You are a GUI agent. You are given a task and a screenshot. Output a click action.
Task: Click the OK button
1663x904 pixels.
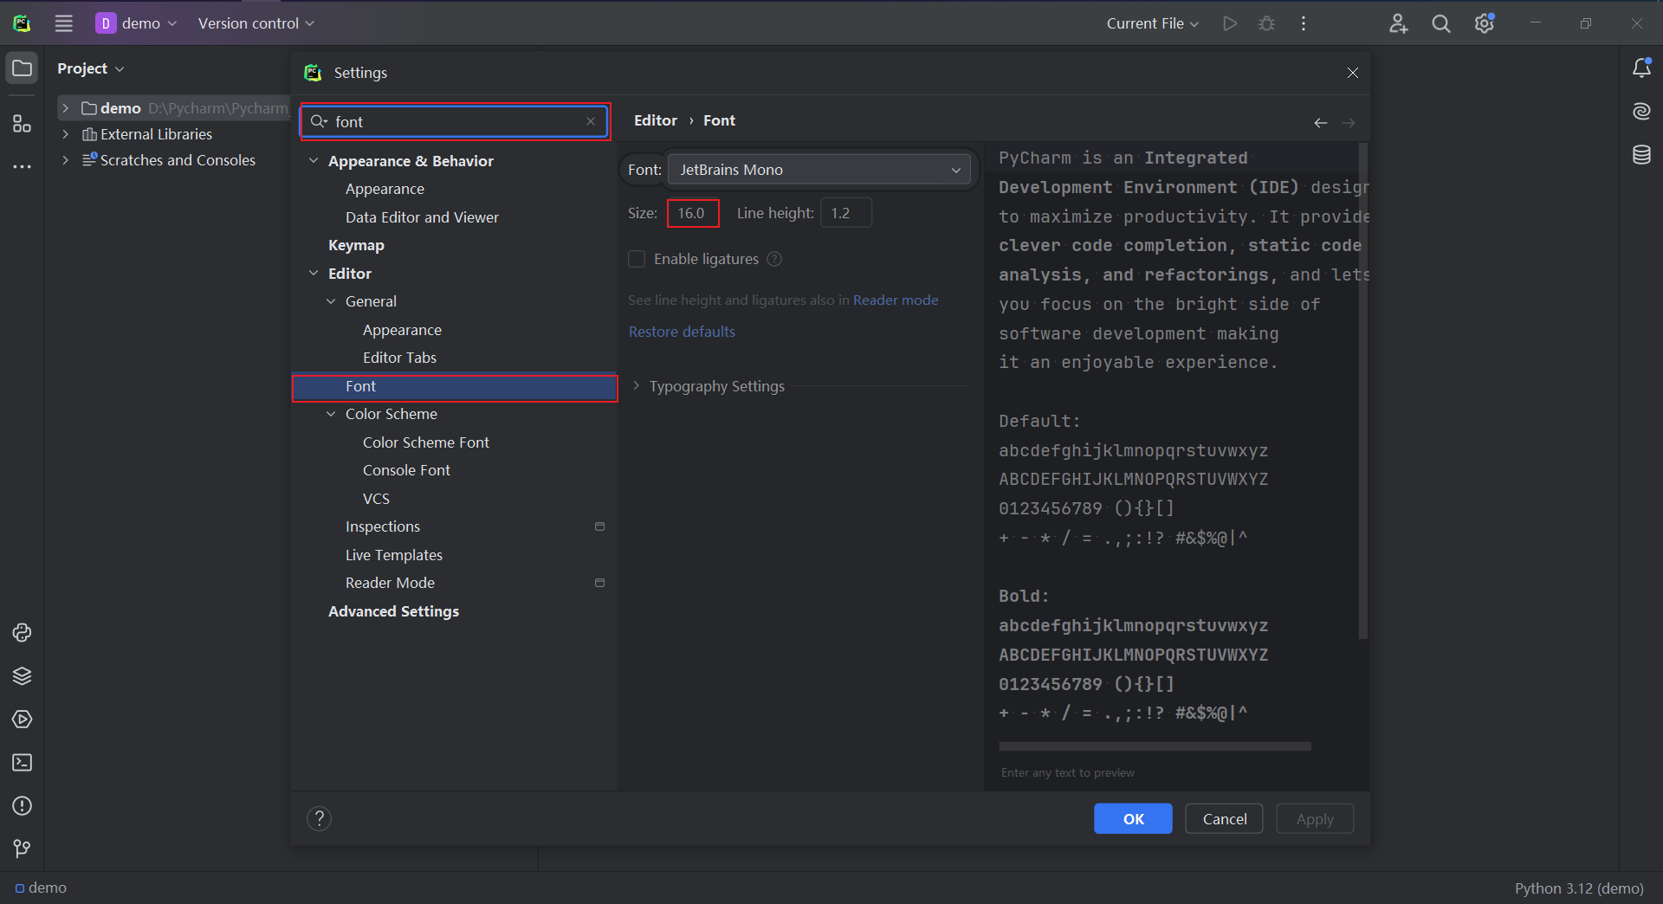[1133, 819]
